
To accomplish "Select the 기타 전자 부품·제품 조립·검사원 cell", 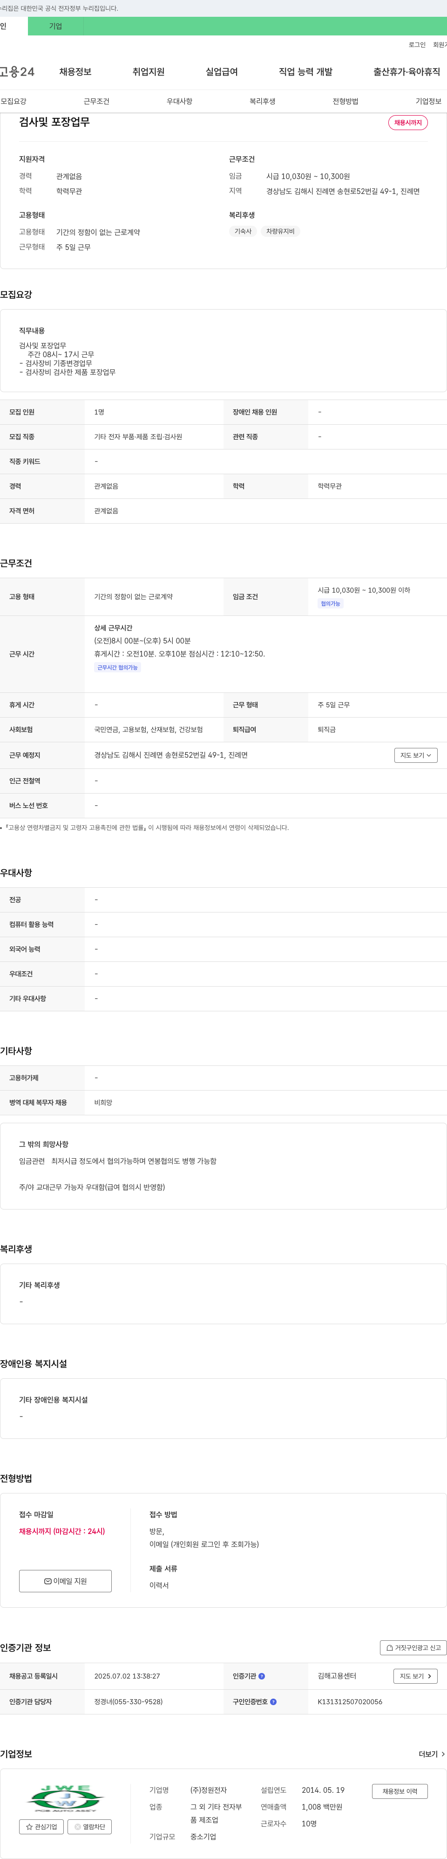I will pos(138,436).
